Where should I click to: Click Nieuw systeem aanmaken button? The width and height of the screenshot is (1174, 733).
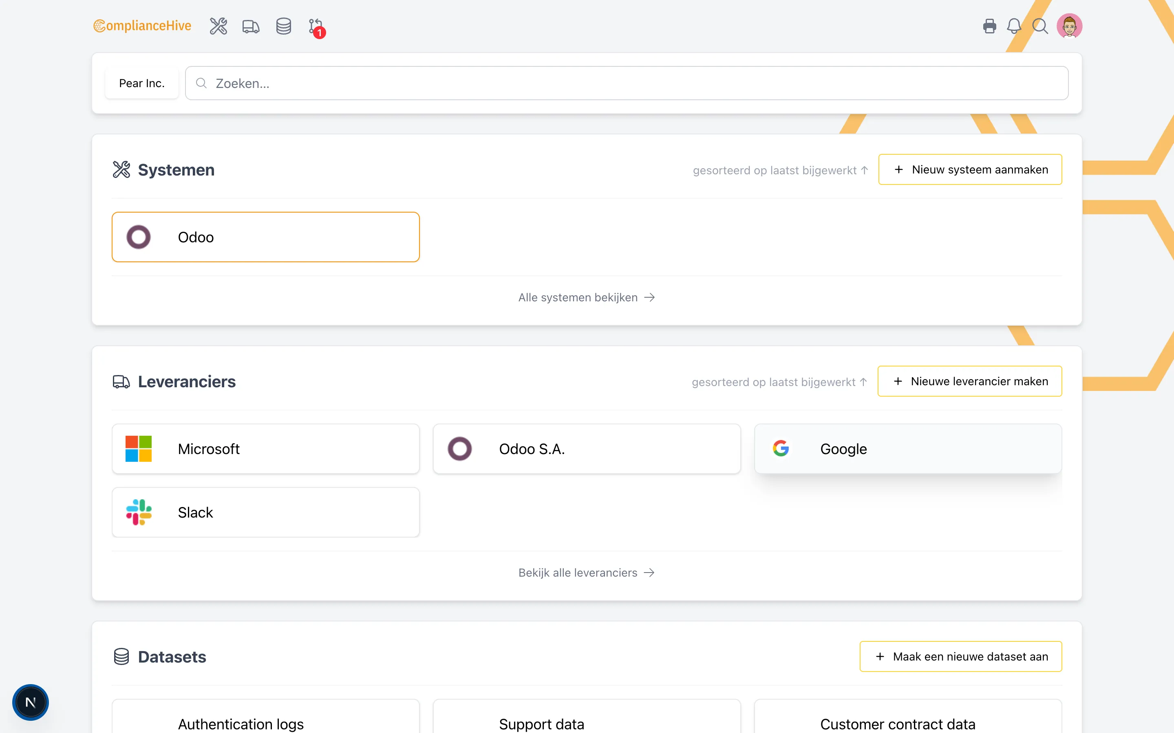970,170
